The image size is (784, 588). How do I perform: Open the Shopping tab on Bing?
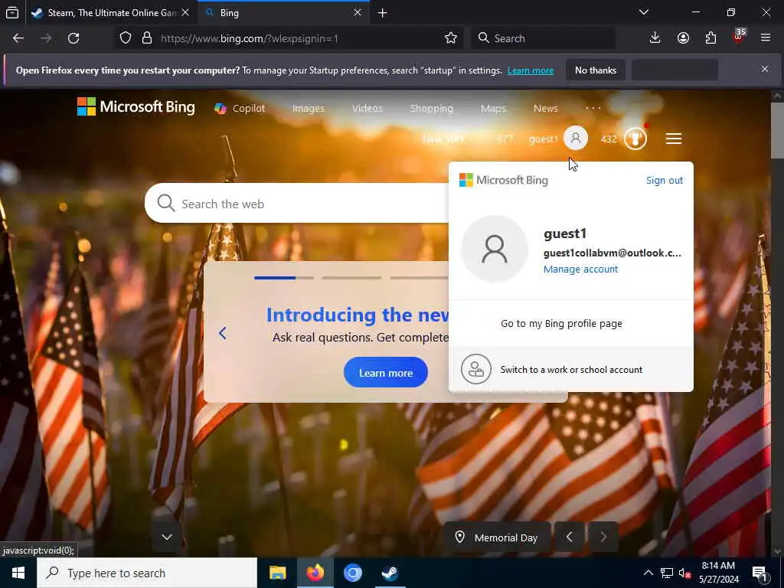pyautogui.click(x=432, y=108)
